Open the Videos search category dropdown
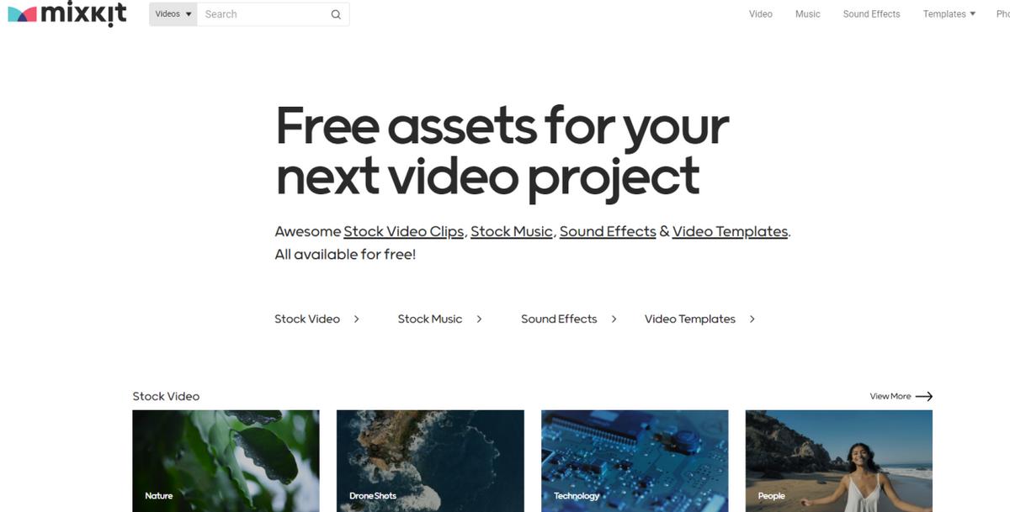This screenshot has height=512, width=1010. [x=173, y=14]
